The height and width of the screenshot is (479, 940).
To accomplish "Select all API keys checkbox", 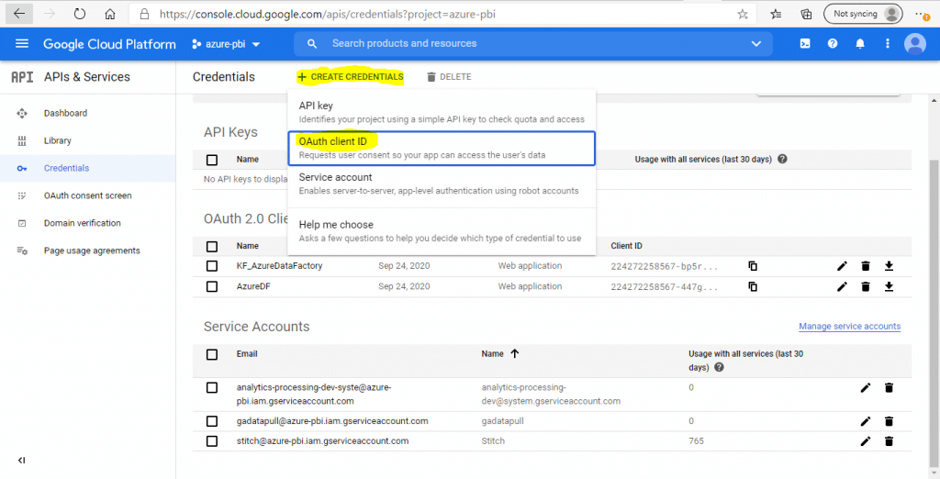I will (x=212, y=160).
